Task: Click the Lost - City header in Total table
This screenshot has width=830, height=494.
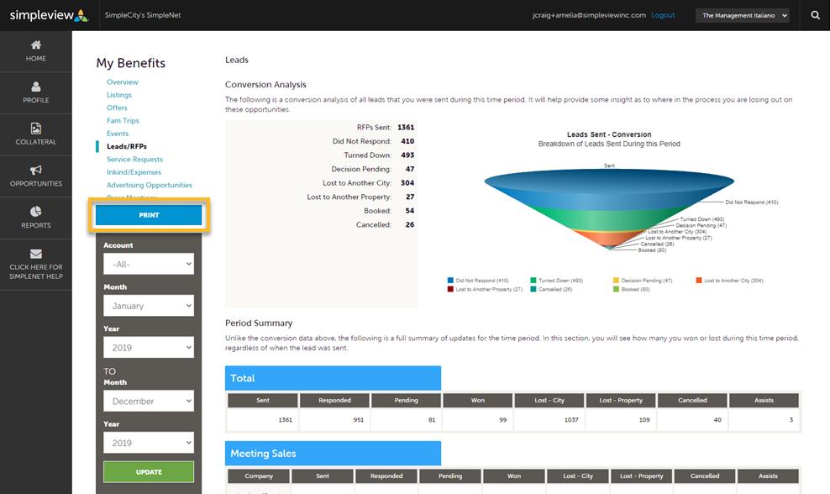Action: (549, 400)
